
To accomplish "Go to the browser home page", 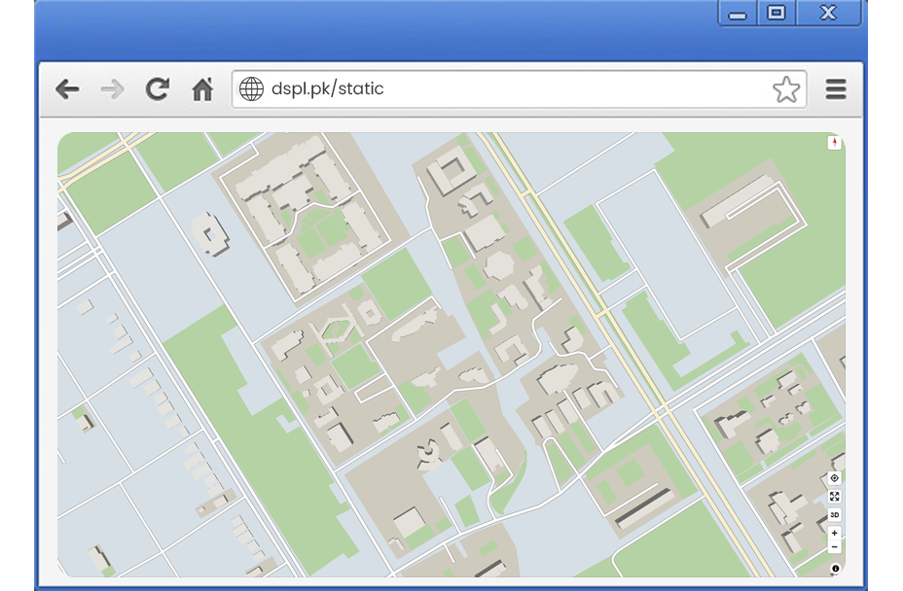I will click(x=201, y=90).
